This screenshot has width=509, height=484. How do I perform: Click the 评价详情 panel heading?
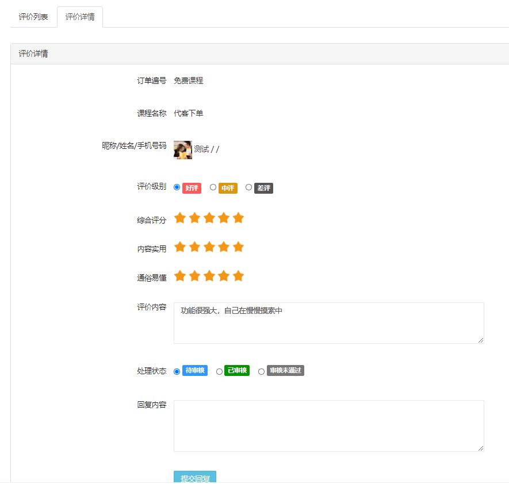[33, 53]
